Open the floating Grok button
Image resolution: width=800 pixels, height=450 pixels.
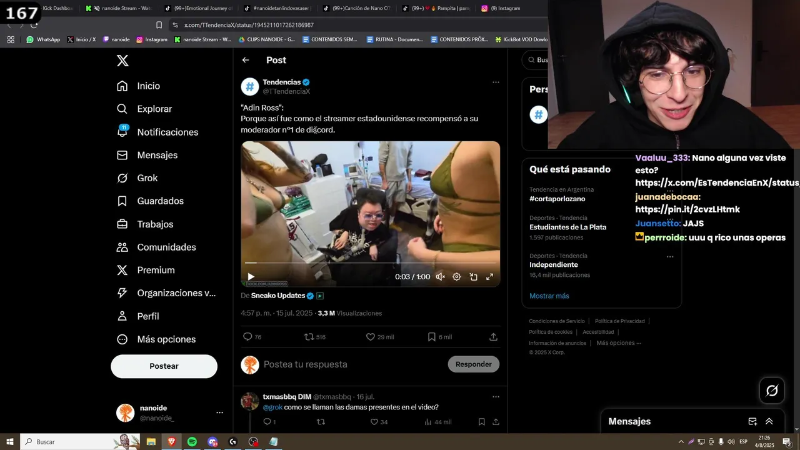coord(772,391)
